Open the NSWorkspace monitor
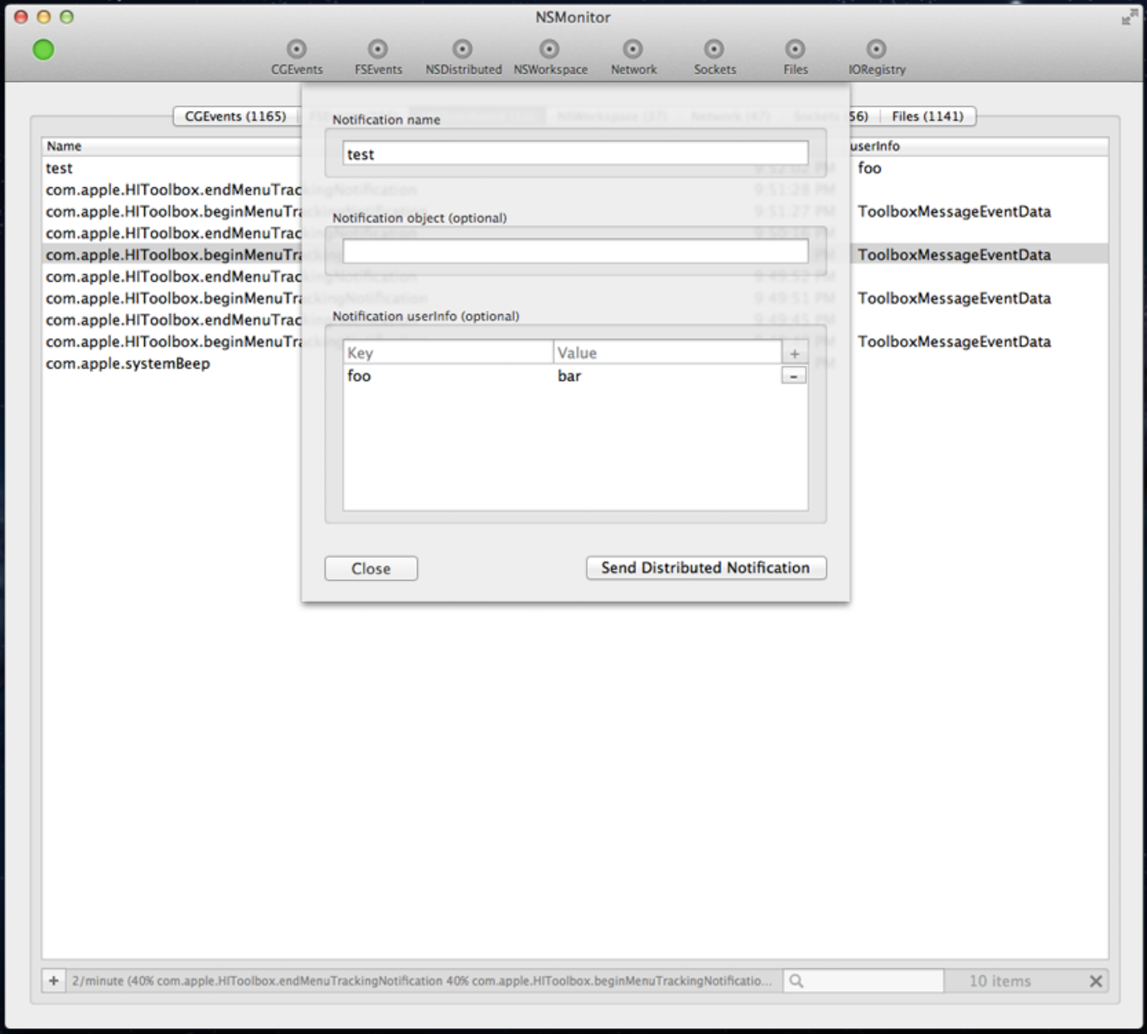The height and width of the screenshot is (1034, 1147). click(550, 47)
